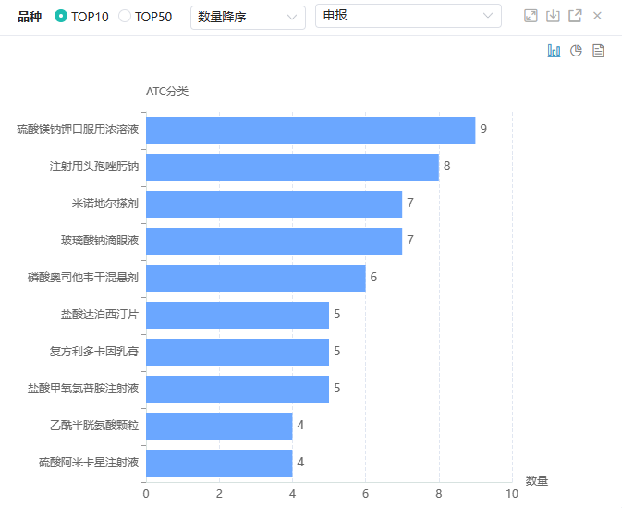Click the download chart icon
The image size is (622, 508).
553,16
